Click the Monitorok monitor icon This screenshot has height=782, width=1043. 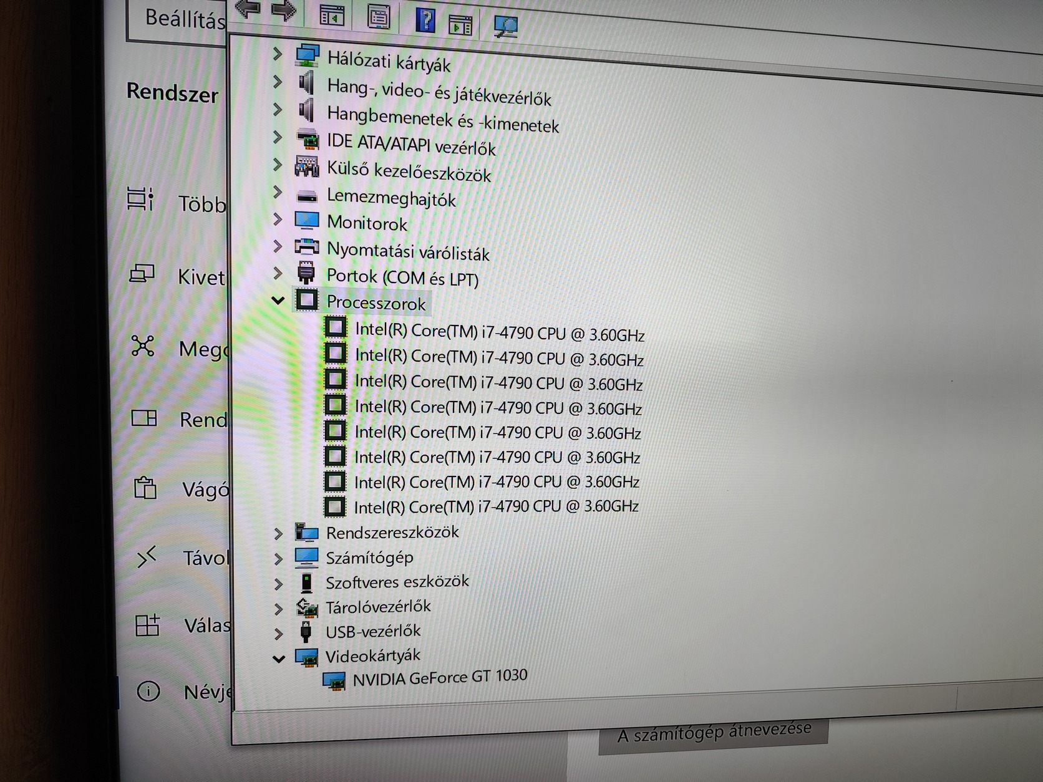[307, 221]
